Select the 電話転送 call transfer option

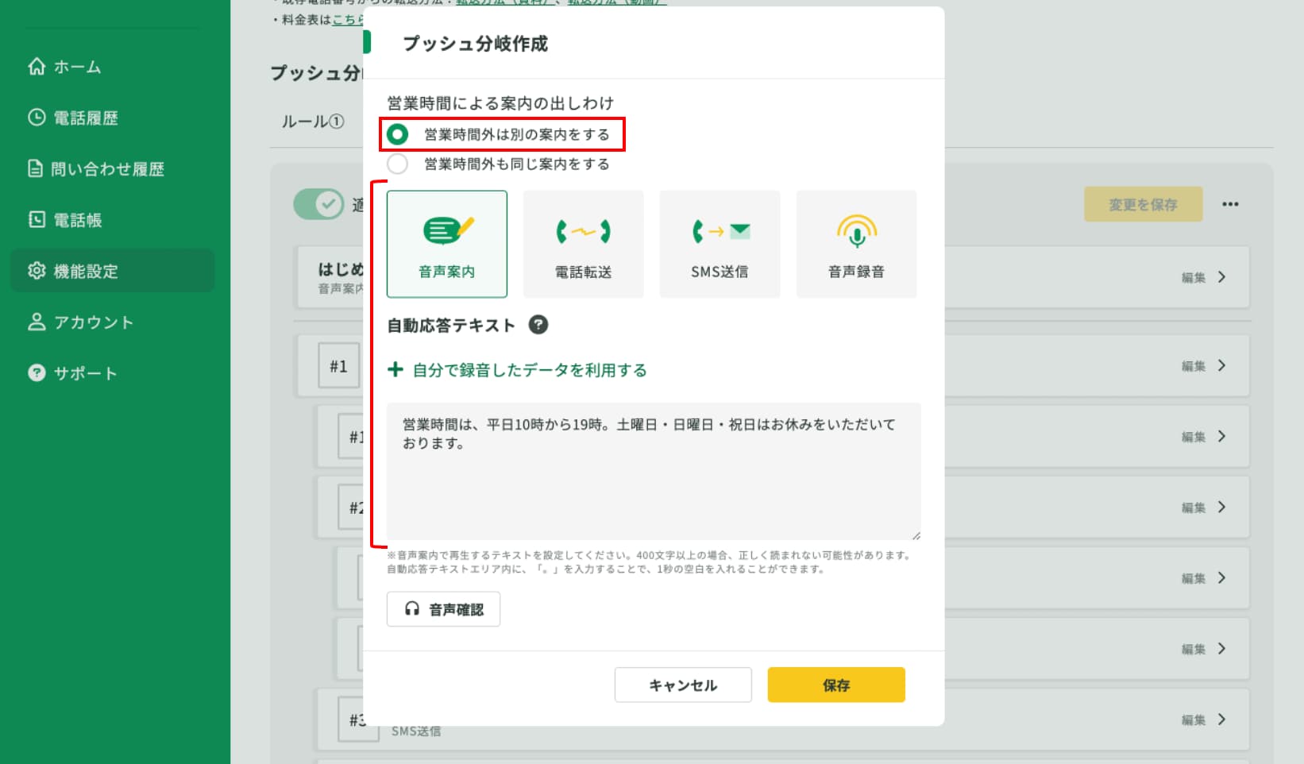coord(583,243)
